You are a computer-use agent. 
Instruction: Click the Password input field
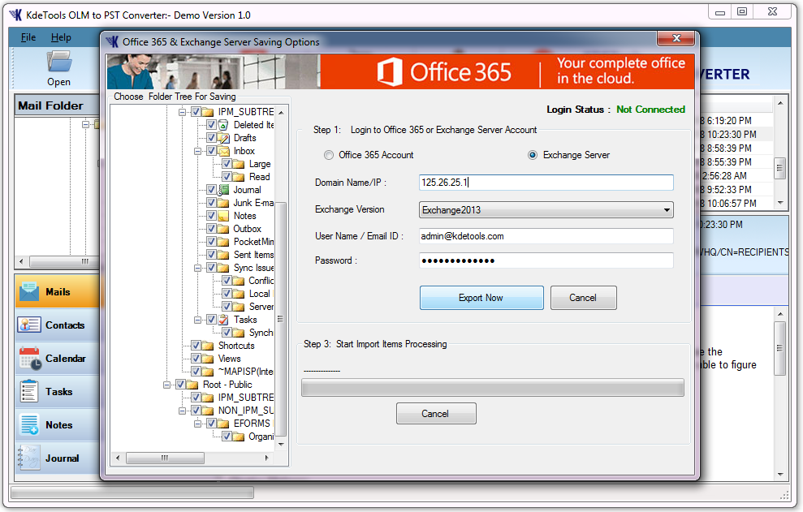tap(546, 260)
